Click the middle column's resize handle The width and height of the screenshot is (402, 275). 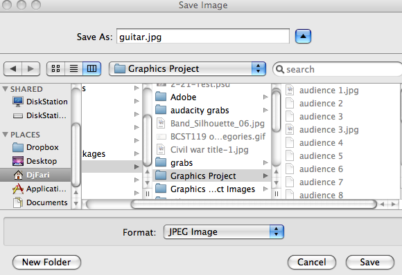click(x=277, y=194)
